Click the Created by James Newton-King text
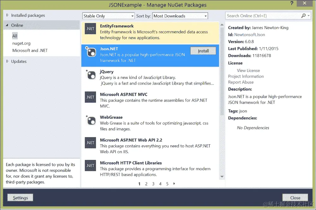The width and height of the screenshot is (316, 210). click(258, 27)
